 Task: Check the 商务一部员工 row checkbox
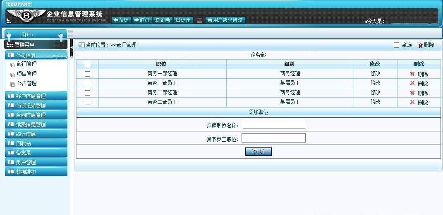(87, 83)
